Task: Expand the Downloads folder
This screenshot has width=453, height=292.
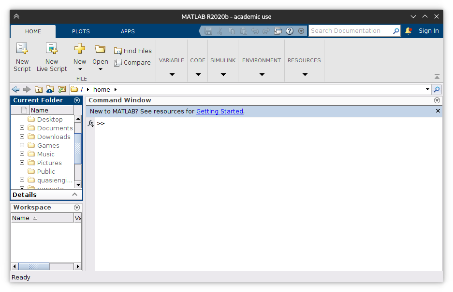Action: click(x=22, y=136)
